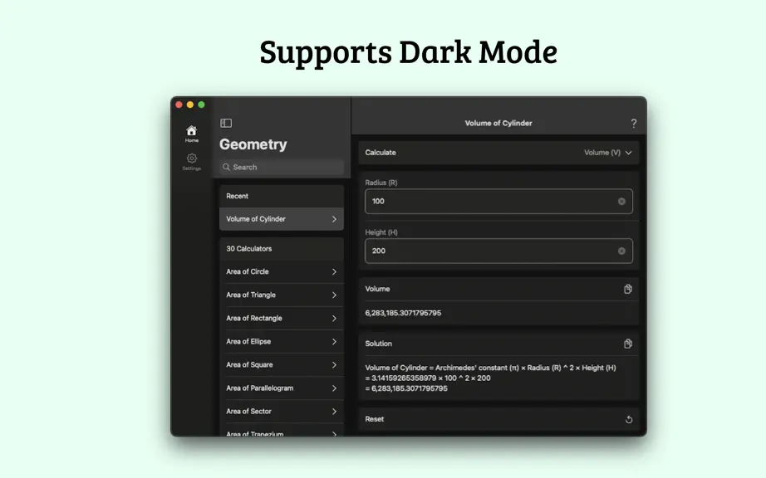Select the Area of Sector entry
This screenshot has width=766, height=478.
point(282,411)
